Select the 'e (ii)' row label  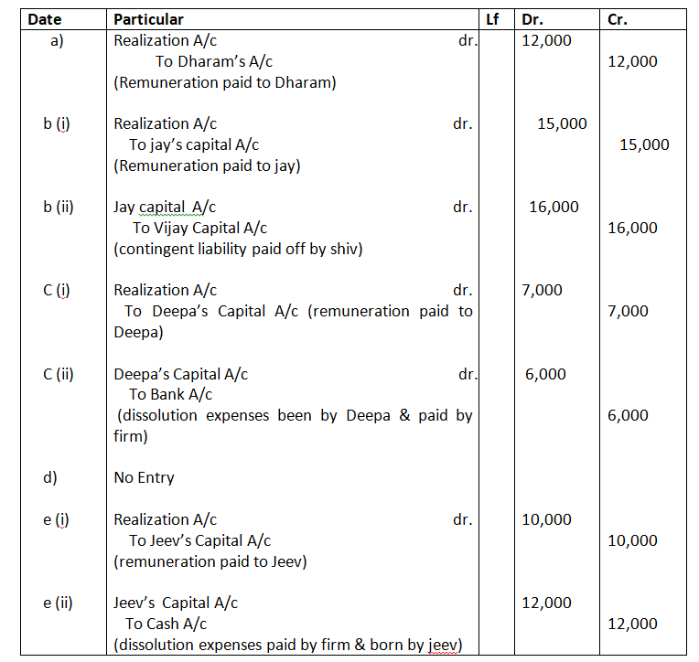(x=57, y=603)
